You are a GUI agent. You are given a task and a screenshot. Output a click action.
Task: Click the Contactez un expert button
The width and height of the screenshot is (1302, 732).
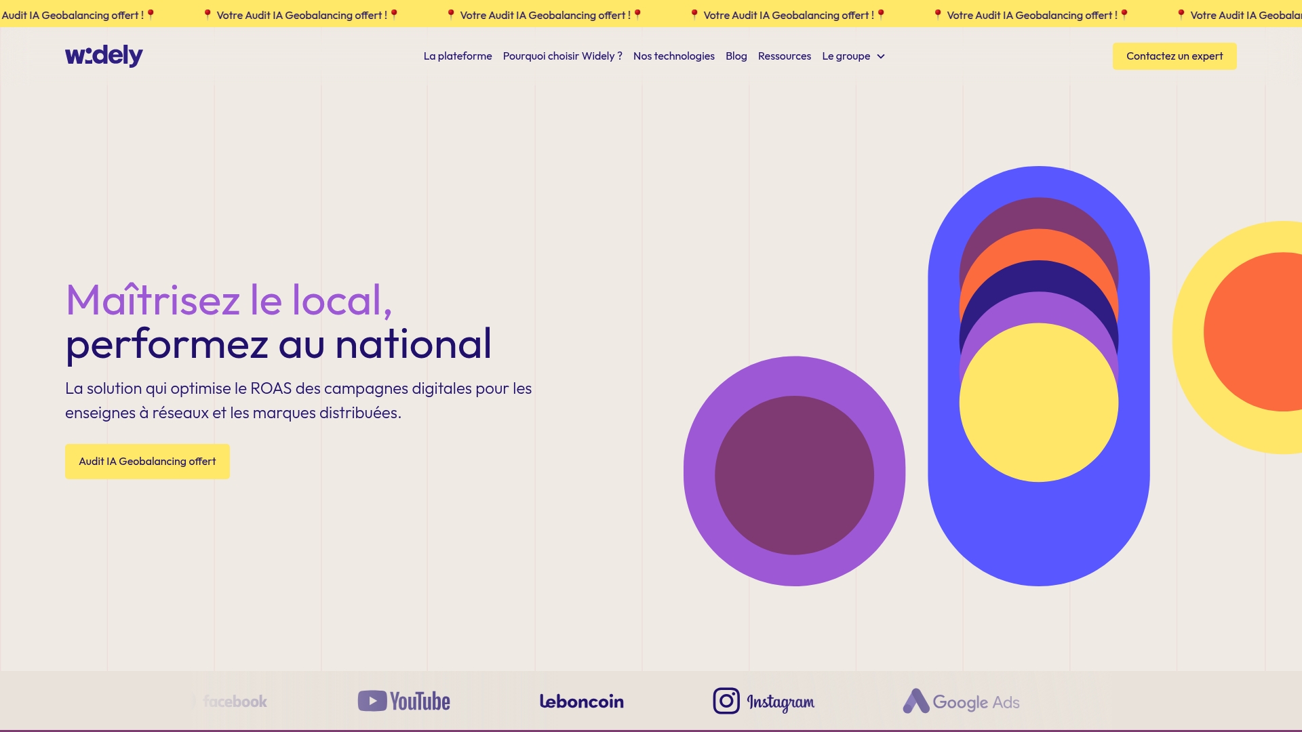1175,56
